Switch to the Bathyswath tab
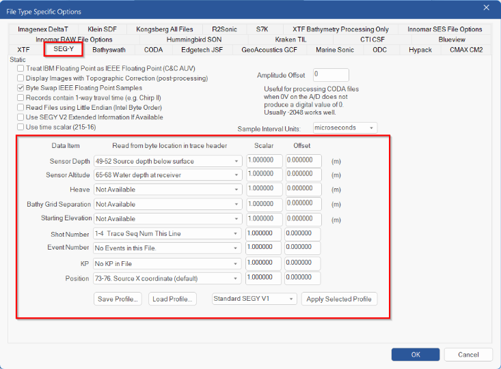The height and width of the screenshot is (369, 501). [109, 50]
